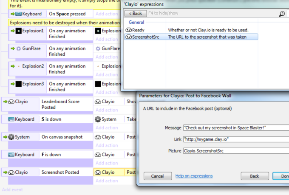289x195 pixels.
Task: Click Keyboard icon in S is down event
Action: [x=11, y=119]
